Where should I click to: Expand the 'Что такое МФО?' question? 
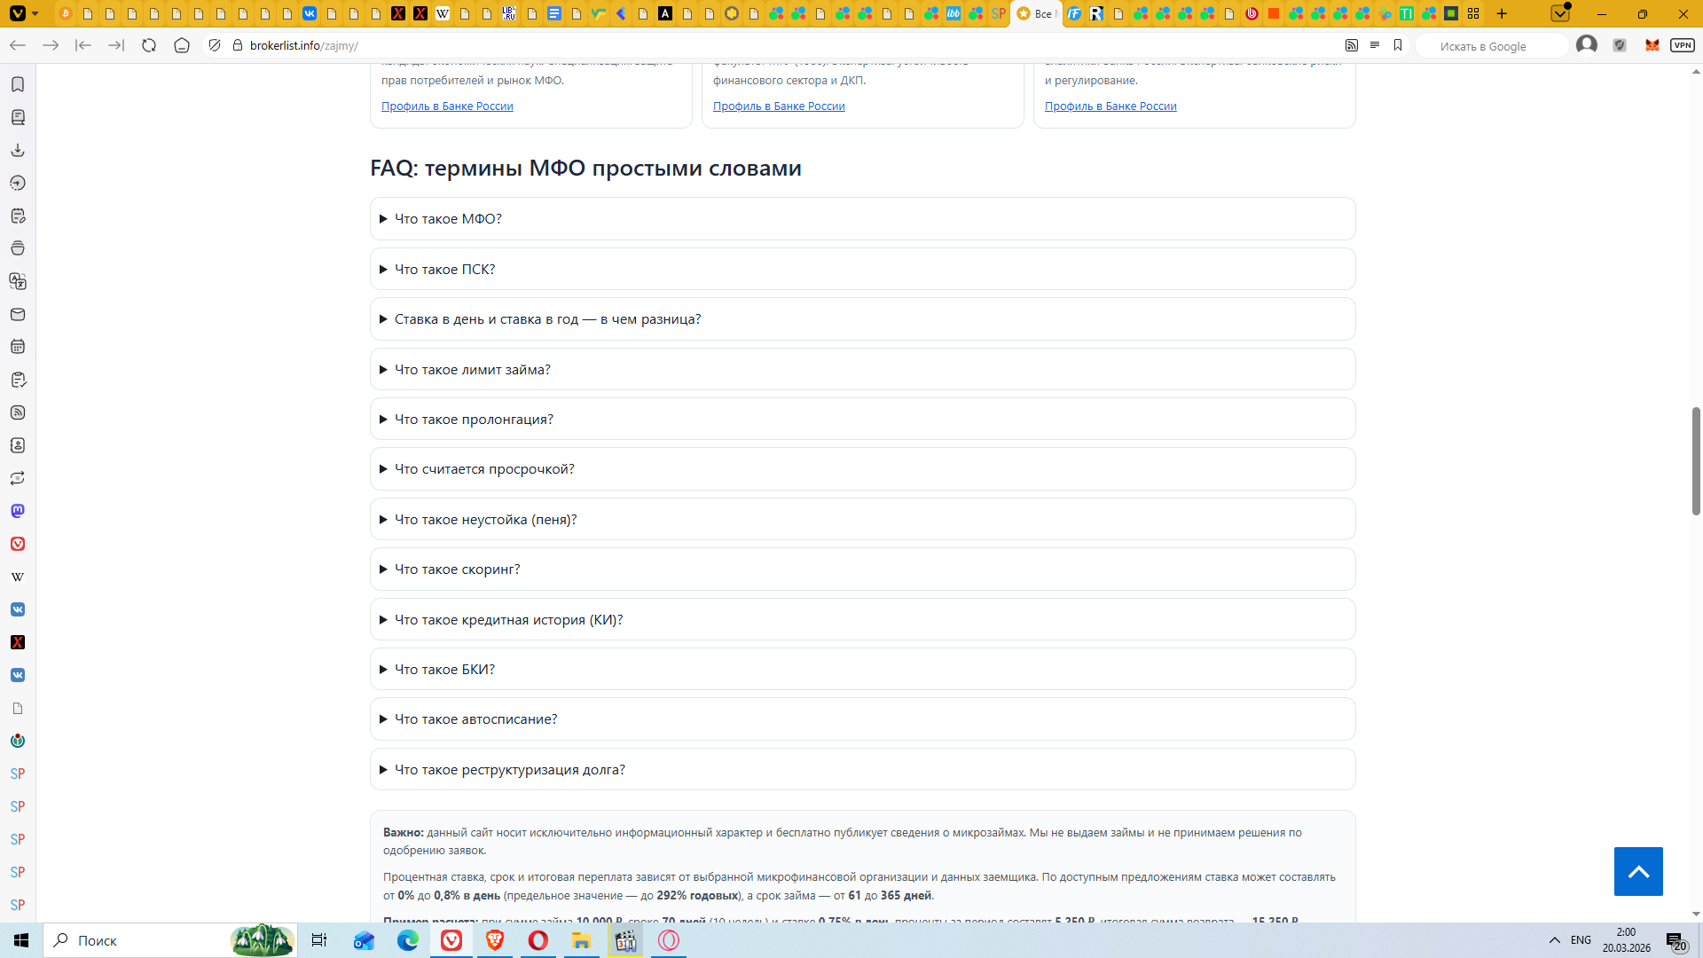click(x=448, y=219)
